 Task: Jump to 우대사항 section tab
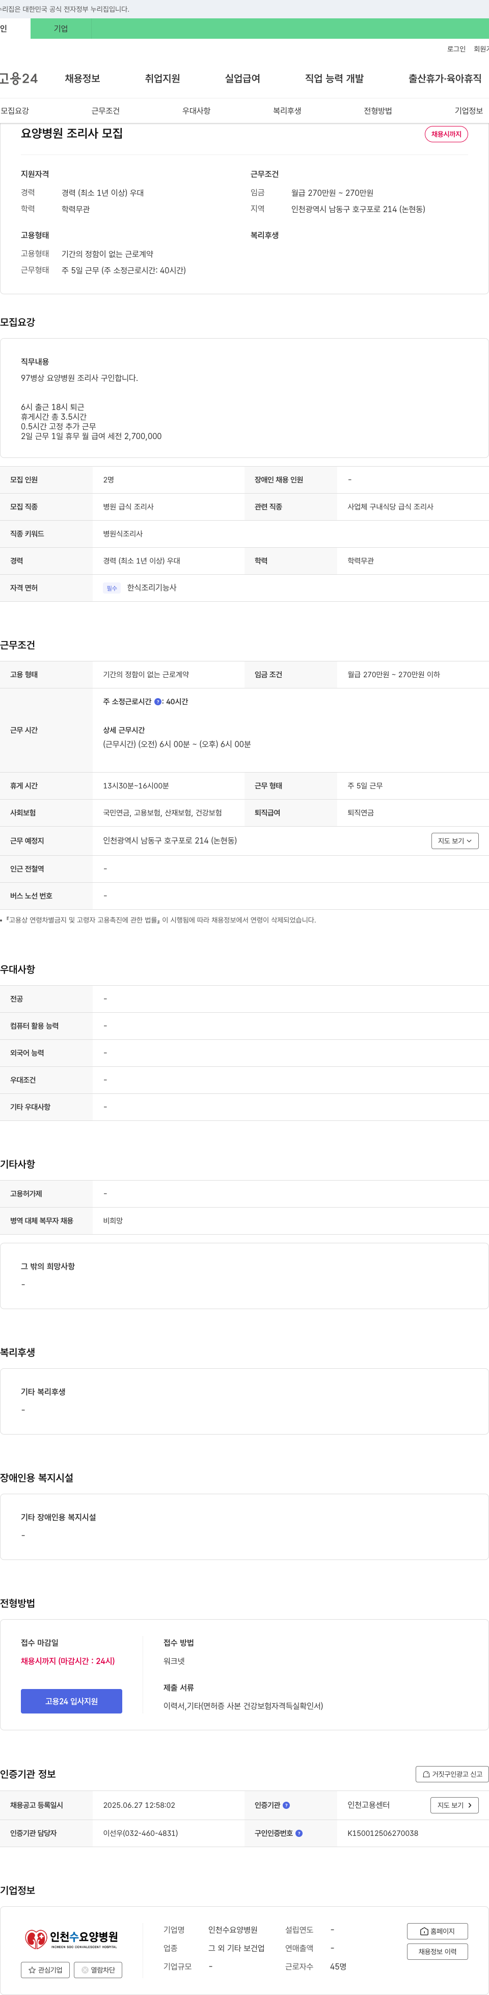(x=197, y=111)
